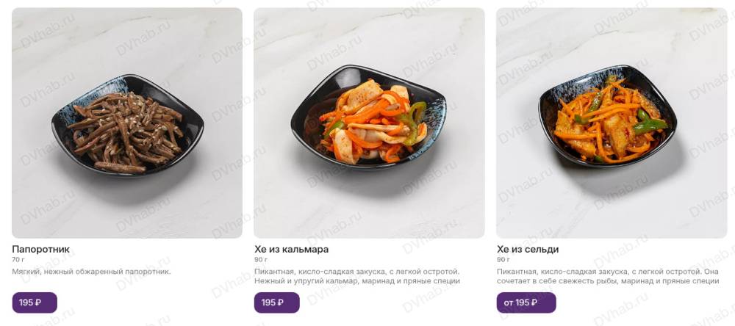Image resolution: width=735 pixels, height=326 pixels.
Task: Open the Хе из сельди photo
Action: coord(612,123)
